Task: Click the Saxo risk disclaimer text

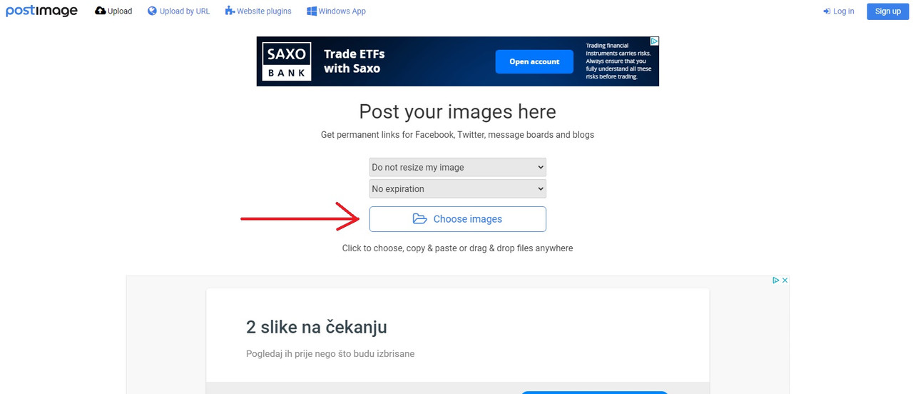Action: (618, 61)
